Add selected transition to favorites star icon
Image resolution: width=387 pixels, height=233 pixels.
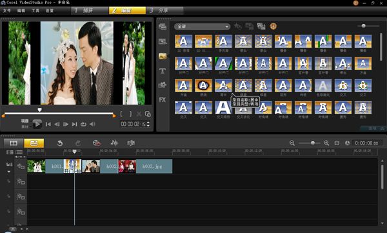tap(237, 26)
